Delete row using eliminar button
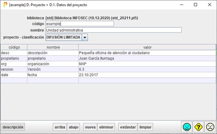217x134 pixels. click(x=106, y=127)
